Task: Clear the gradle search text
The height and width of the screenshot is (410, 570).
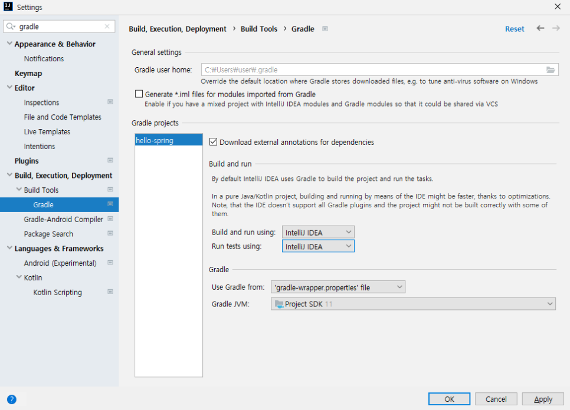Action: point(107,26)
